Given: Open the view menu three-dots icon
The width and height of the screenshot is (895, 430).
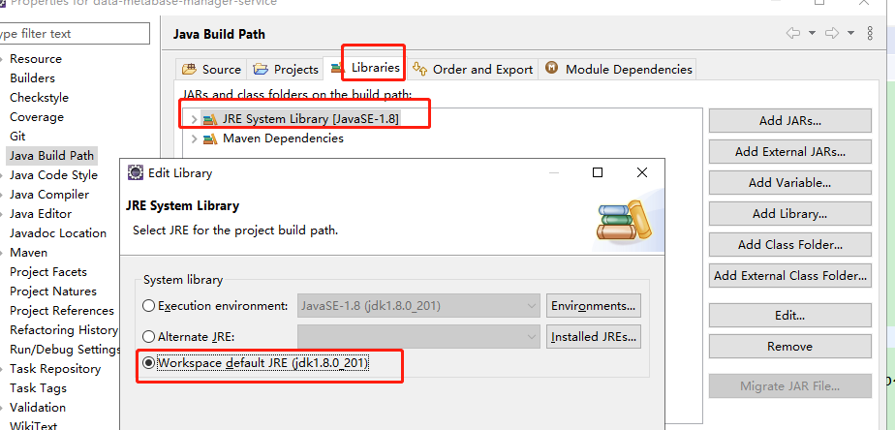Looking at the screenshot, I should click(x=870, y=33).
